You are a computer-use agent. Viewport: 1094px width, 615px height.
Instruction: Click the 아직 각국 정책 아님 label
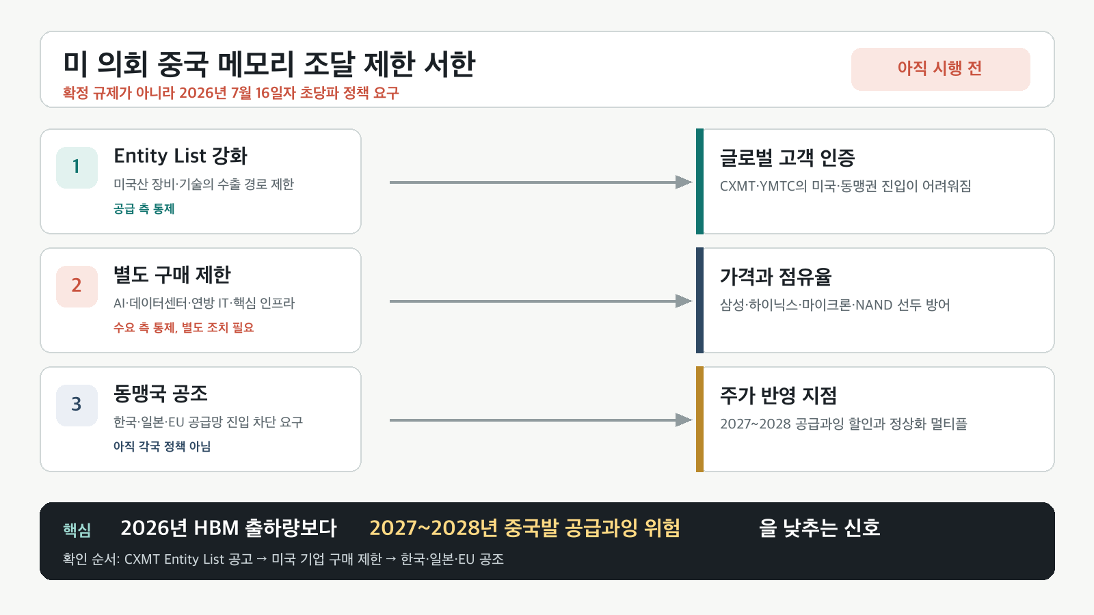coord(162,447)
